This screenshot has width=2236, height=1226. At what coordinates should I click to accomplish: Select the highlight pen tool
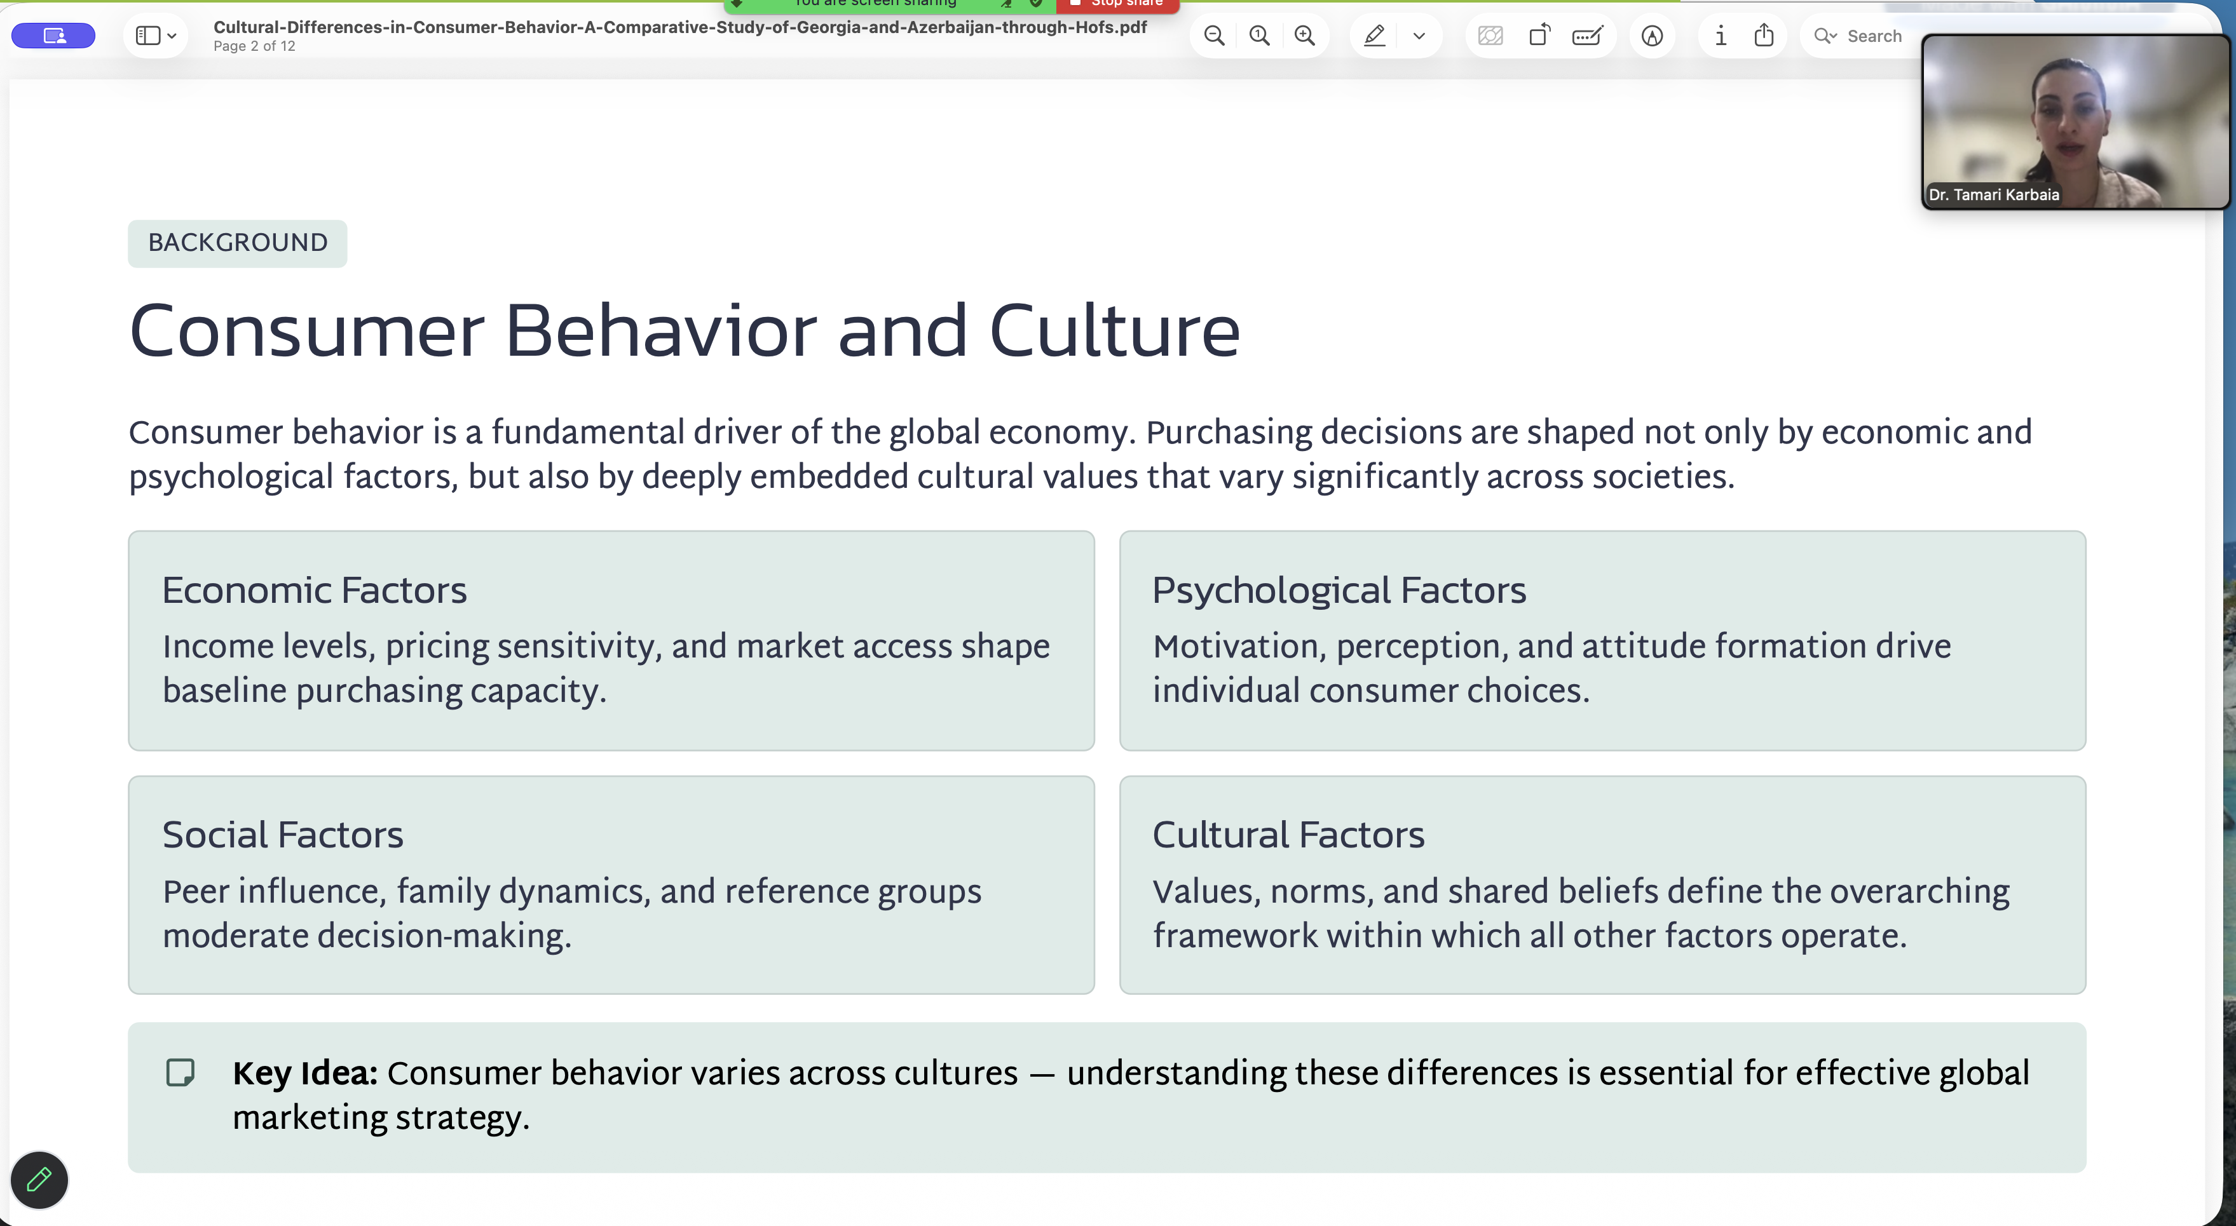[1374, 36]
